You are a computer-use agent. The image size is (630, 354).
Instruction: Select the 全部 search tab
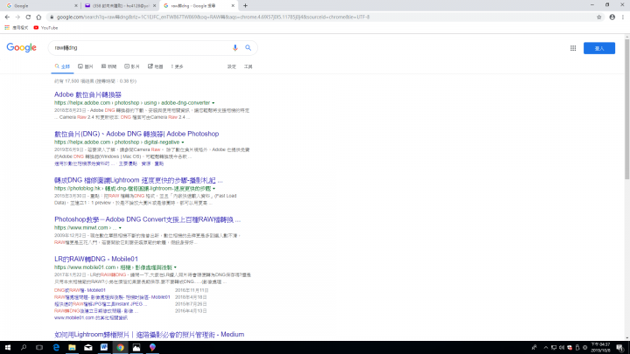62,66
